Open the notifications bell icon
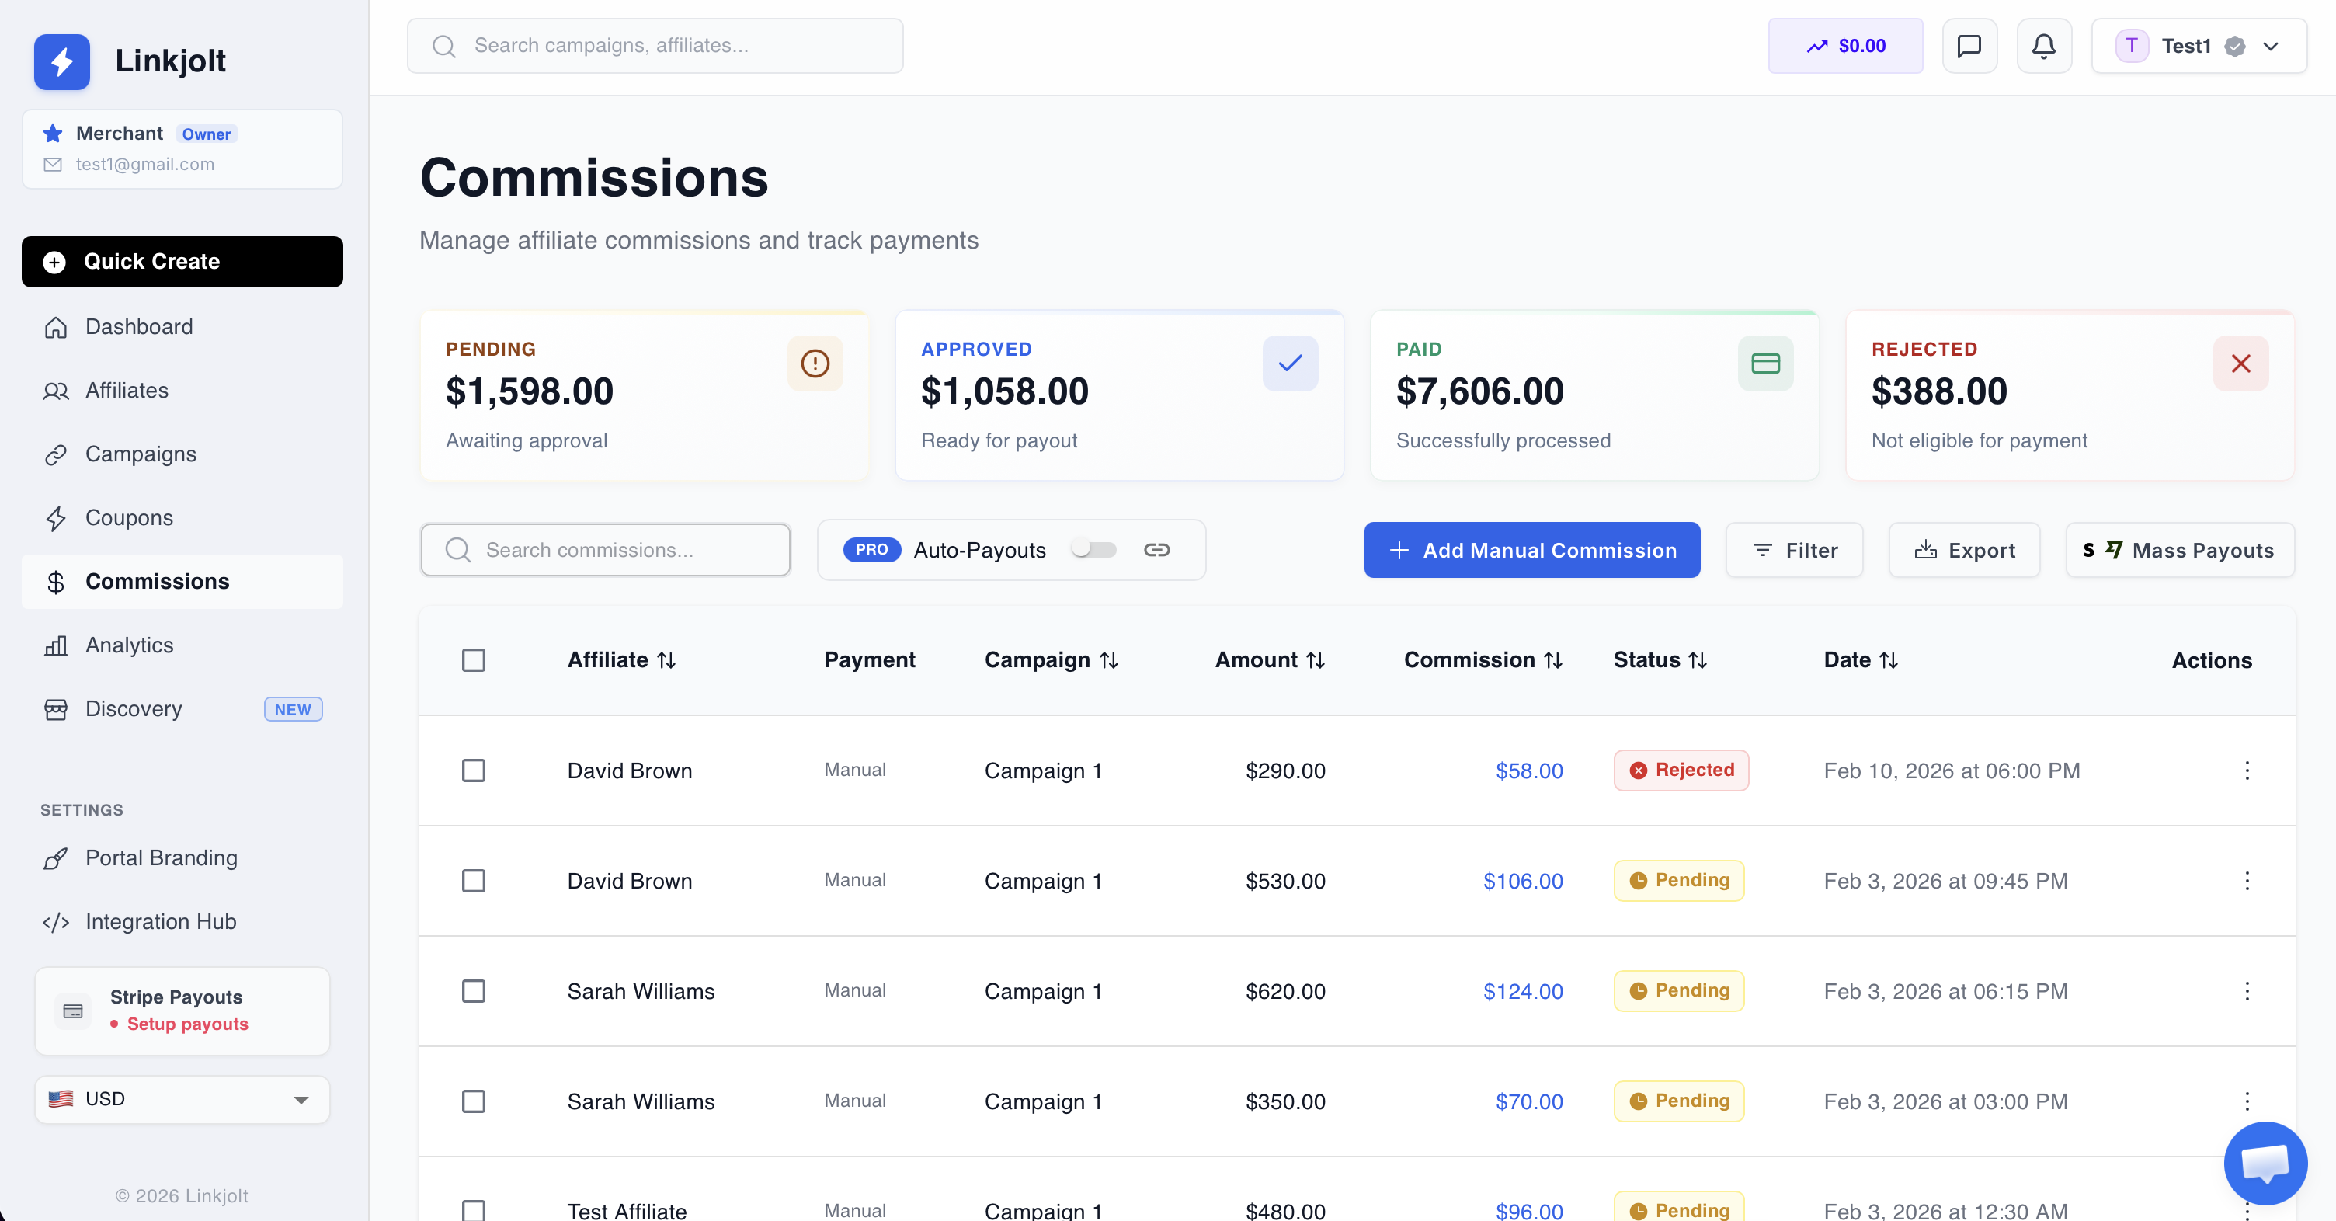The image size is (2336, 1221). 2043,45
